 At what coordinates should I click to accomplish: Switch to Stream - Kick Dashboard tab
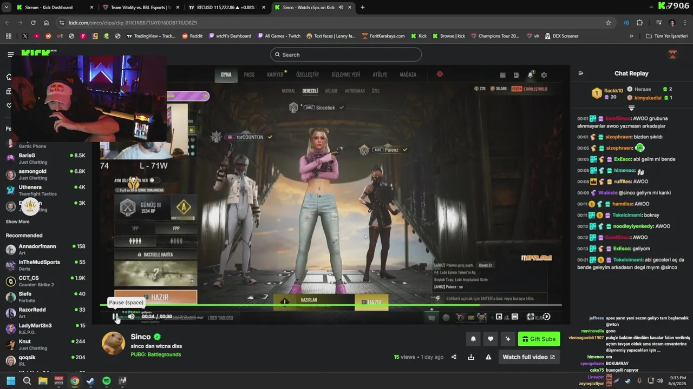point(54,8)
